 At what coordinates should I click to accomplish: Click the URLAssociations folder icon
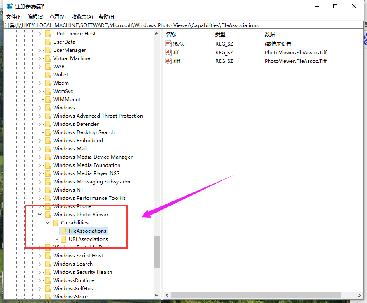pos(63,239)
